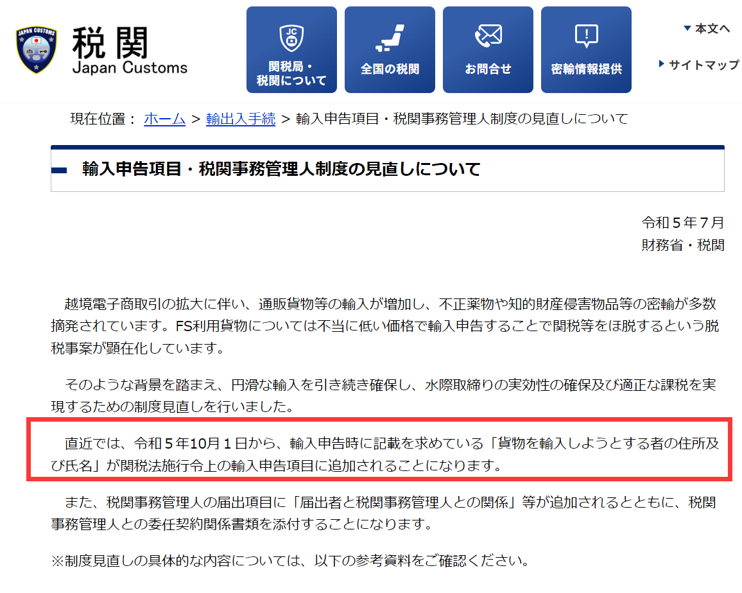The height and width of the screenshot is (593, 742).
Task: Click the お問合せ menu label
Action: [488, 69]
